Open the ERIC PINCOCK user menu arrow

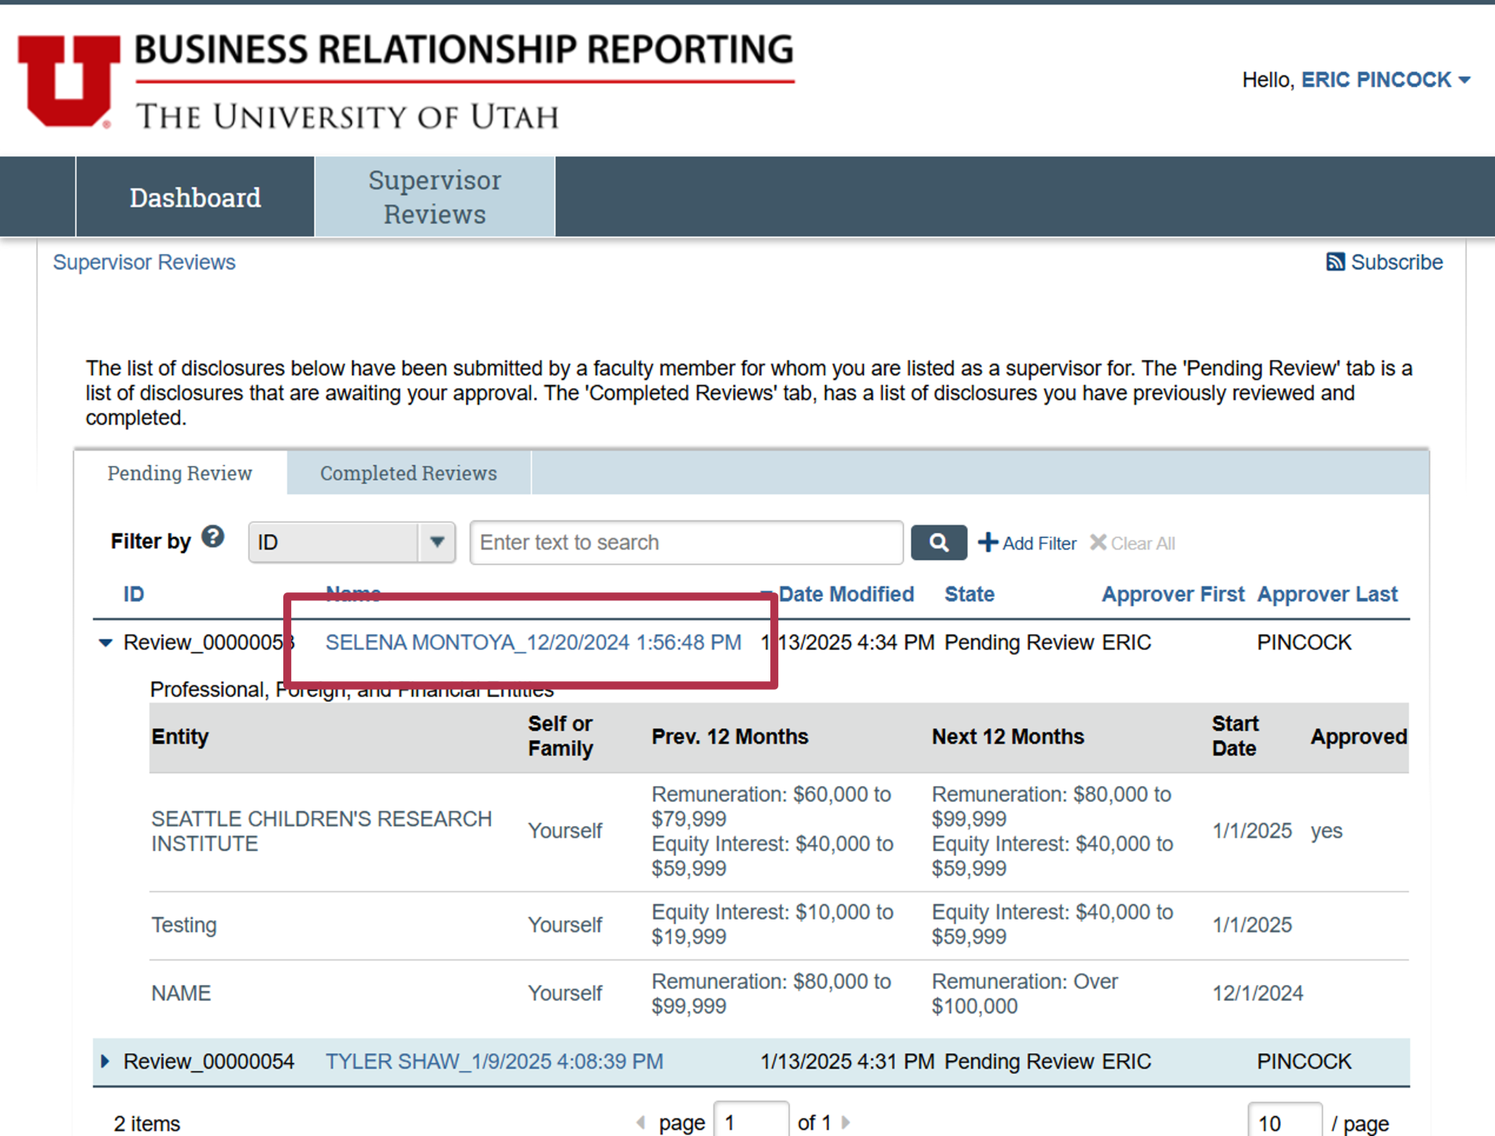pyautogui.click(x=1464, y=80)
